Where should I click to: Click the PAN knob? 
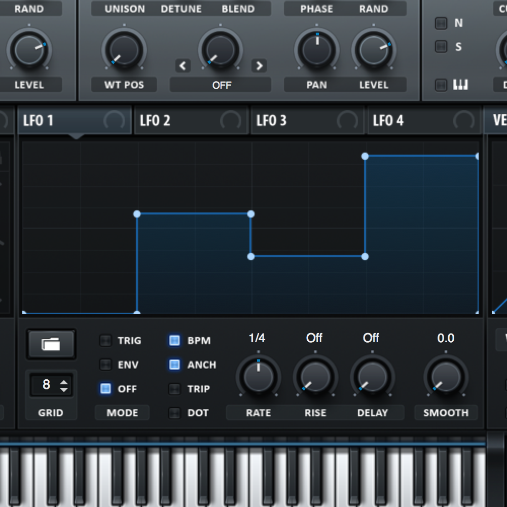point(317,50)
